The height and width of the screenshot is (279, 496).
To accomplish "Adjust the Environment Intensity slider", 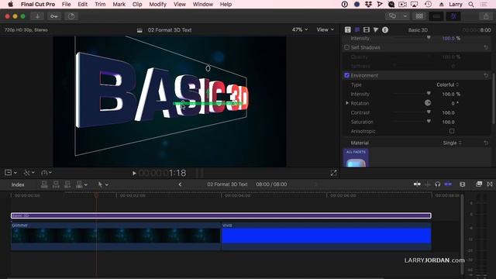I will 429,93.
